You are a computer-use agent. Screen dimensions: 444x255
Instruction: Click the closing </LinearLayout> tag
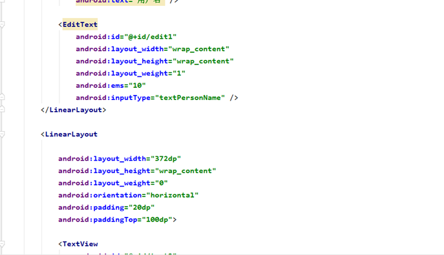coord(73,110)
